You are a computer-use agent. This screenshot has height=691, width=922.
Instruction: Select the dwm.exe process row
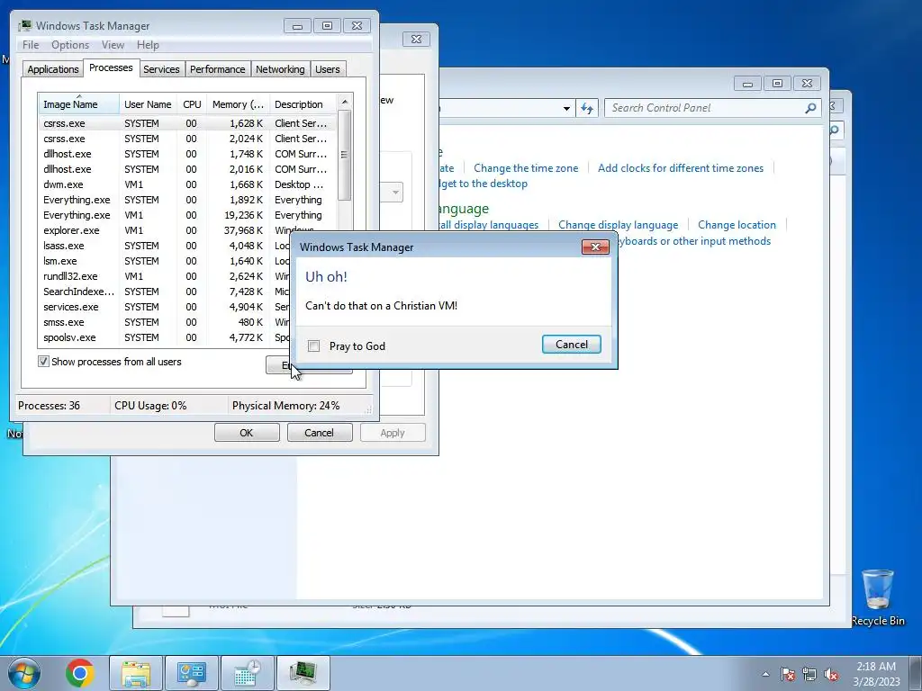(187, 184)
